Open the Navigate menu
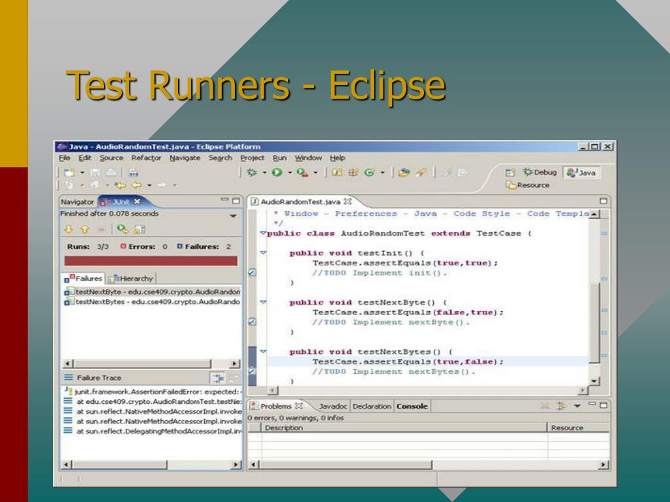The image size is (670, 502). pos(185,158)
